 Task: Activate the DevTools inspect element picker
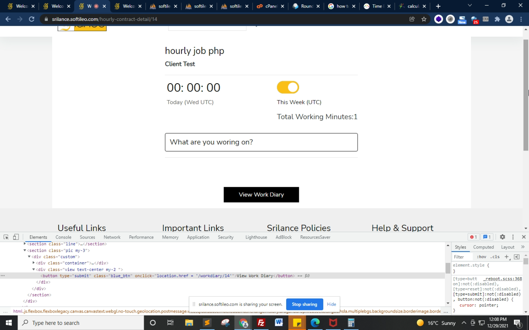(6, 237)
